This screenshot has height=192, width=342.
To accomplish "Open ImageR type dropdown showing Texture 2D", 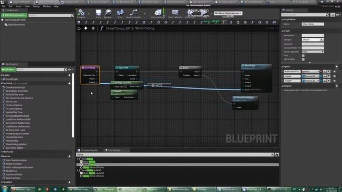I will (x=310, y=81).
